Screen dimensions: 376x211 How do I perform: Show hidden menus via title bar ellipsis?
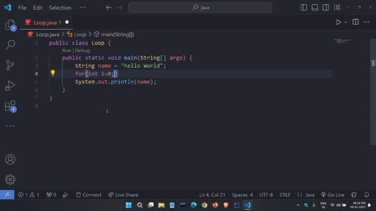(83, 8)
